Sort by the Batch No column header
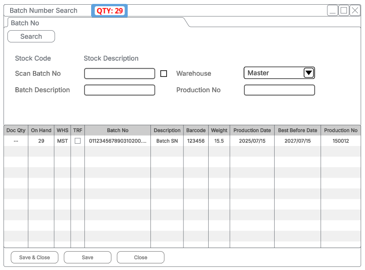Image resolution: width=365 pixels, height=270 pixels. (x=117, y=130)
